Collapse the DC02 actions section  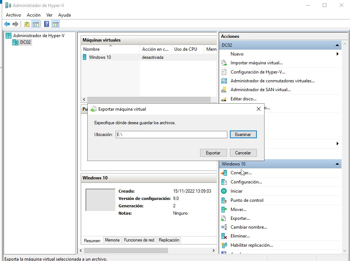337,45
